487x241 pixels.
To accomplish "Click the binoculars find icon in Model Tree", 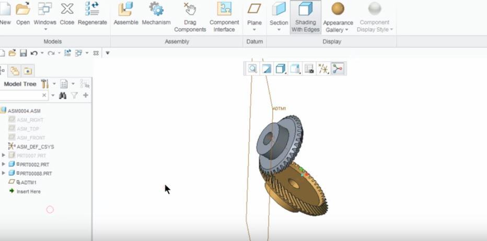I will (x=63, y=95).
